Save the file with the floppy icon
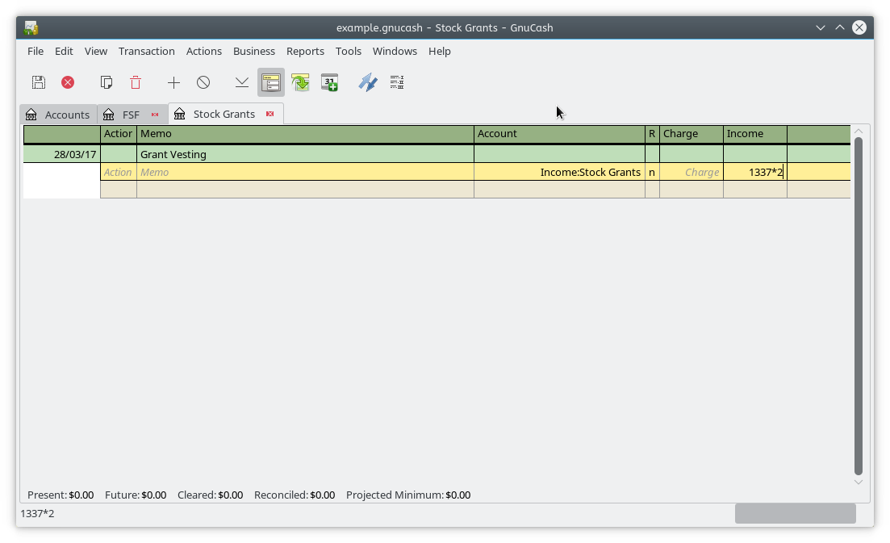 pyautogui.click(x=39, y=82)
